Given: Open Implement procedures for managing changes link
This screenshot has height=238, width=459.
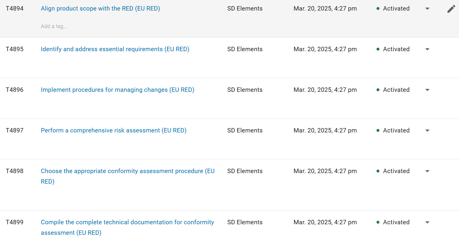Looking at the screenshot, I should (x=117, y=90).
